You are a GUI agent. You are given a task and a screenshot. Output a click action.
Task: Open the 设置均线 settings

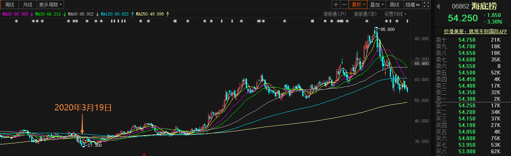click(x=395, y=14)
